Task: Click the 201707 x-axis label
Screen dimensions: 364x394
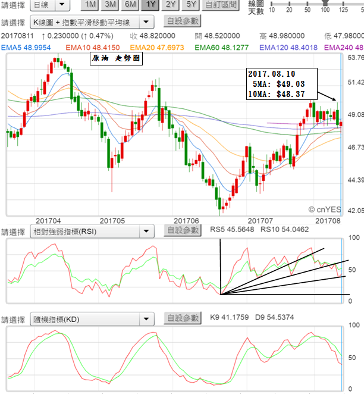Action: click(261, 221)
